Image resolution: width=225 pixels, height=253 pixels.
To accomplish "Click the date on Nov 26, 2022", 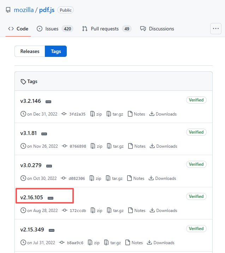I will click(43, 146).
